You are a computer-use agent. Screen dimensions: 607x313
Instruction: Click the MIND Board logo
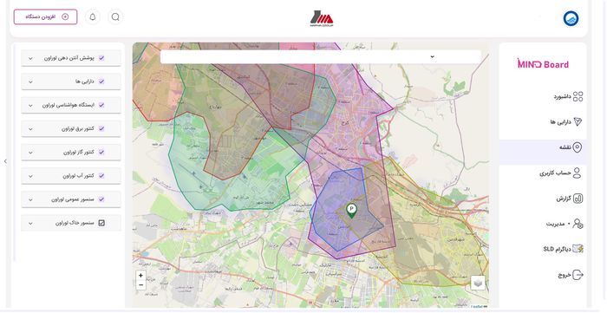(543, 64)
